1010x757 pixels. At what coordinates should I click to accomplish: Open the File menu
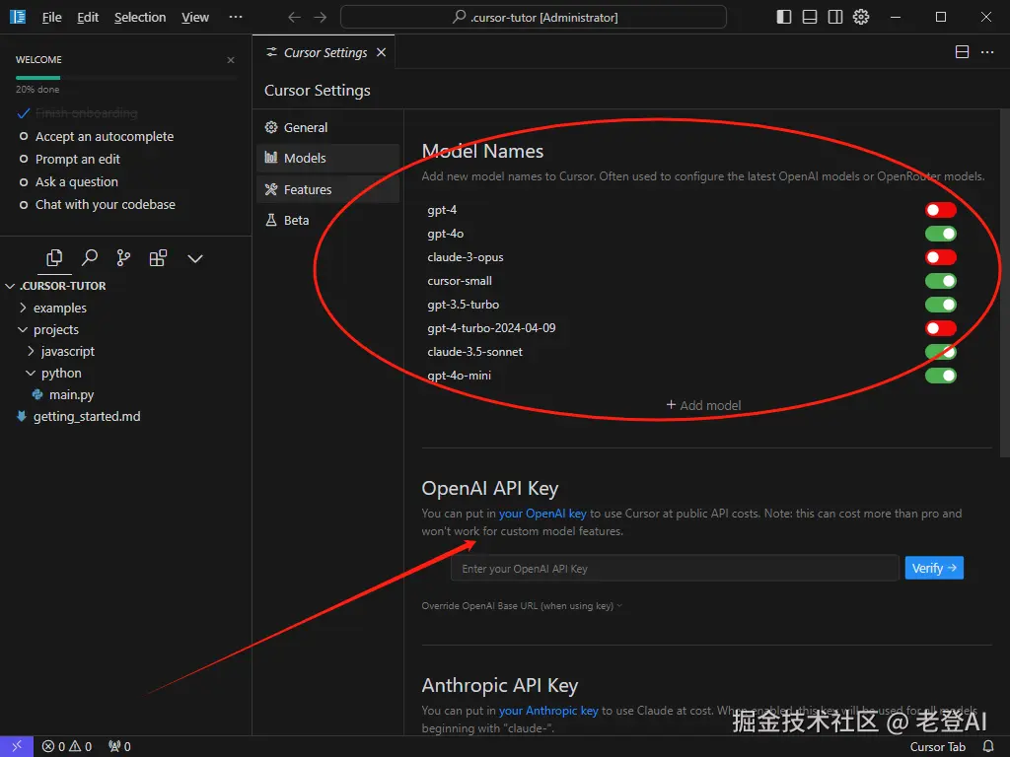click(x=51, y=18)
